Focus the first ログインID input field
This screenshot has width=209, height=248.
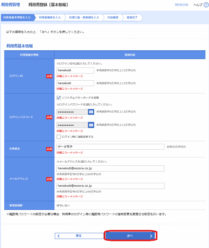pos(75,70)
